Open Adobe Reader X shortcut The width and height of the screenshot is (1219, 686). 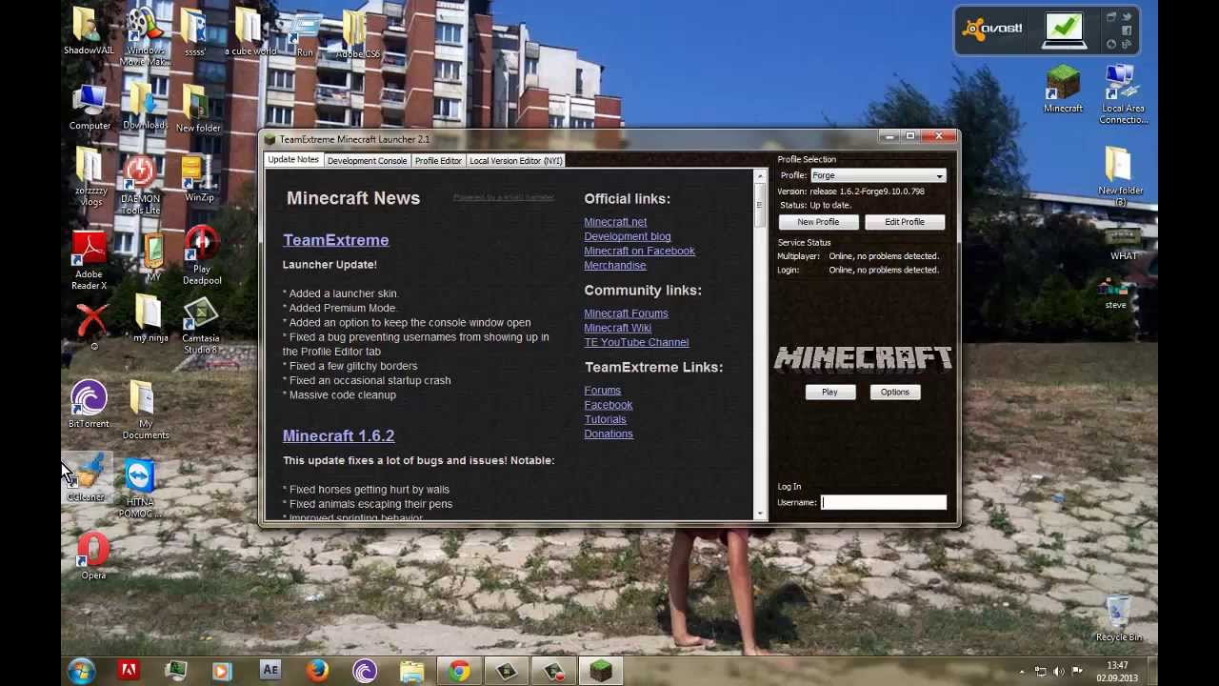pyautogui.click(x=90, y=260)
